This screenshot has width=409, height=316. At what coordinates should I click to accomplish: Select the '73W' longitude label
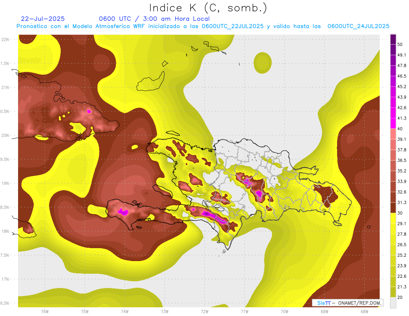[165, 311]
